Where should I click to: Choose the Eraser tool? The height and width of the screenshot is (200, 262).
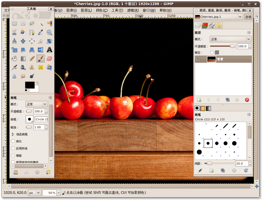click(49, 59)
